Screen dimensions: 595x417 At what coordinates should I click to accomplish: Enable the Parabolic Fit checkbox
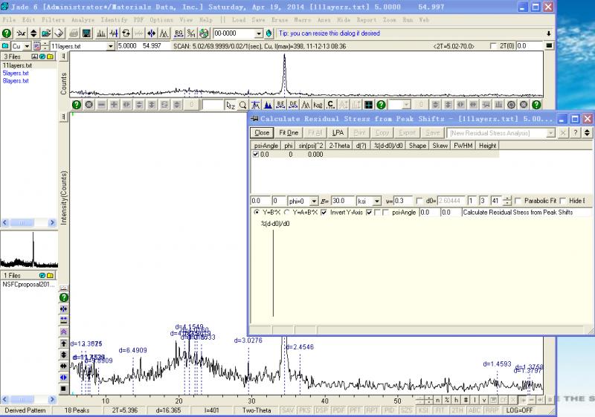pyautogui.click(x=518, y=201)
